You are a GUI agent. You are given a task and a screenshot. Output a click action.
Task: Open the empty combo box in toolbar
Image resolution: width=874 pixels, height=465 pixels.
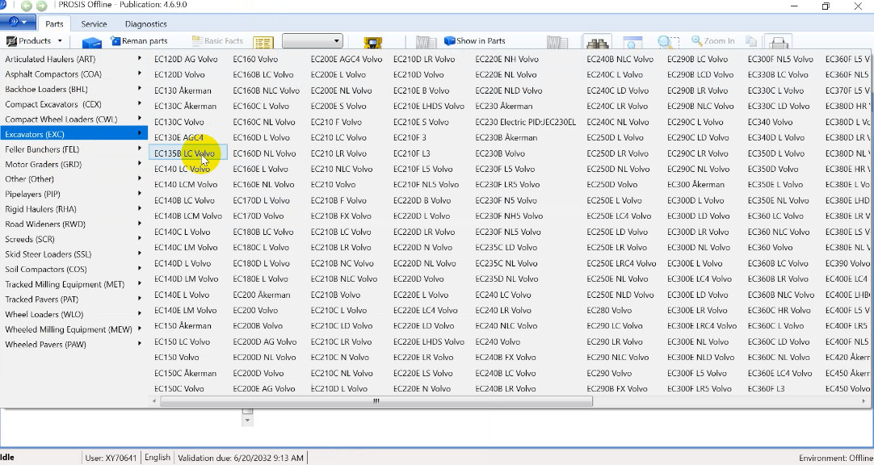click(312, 40)
